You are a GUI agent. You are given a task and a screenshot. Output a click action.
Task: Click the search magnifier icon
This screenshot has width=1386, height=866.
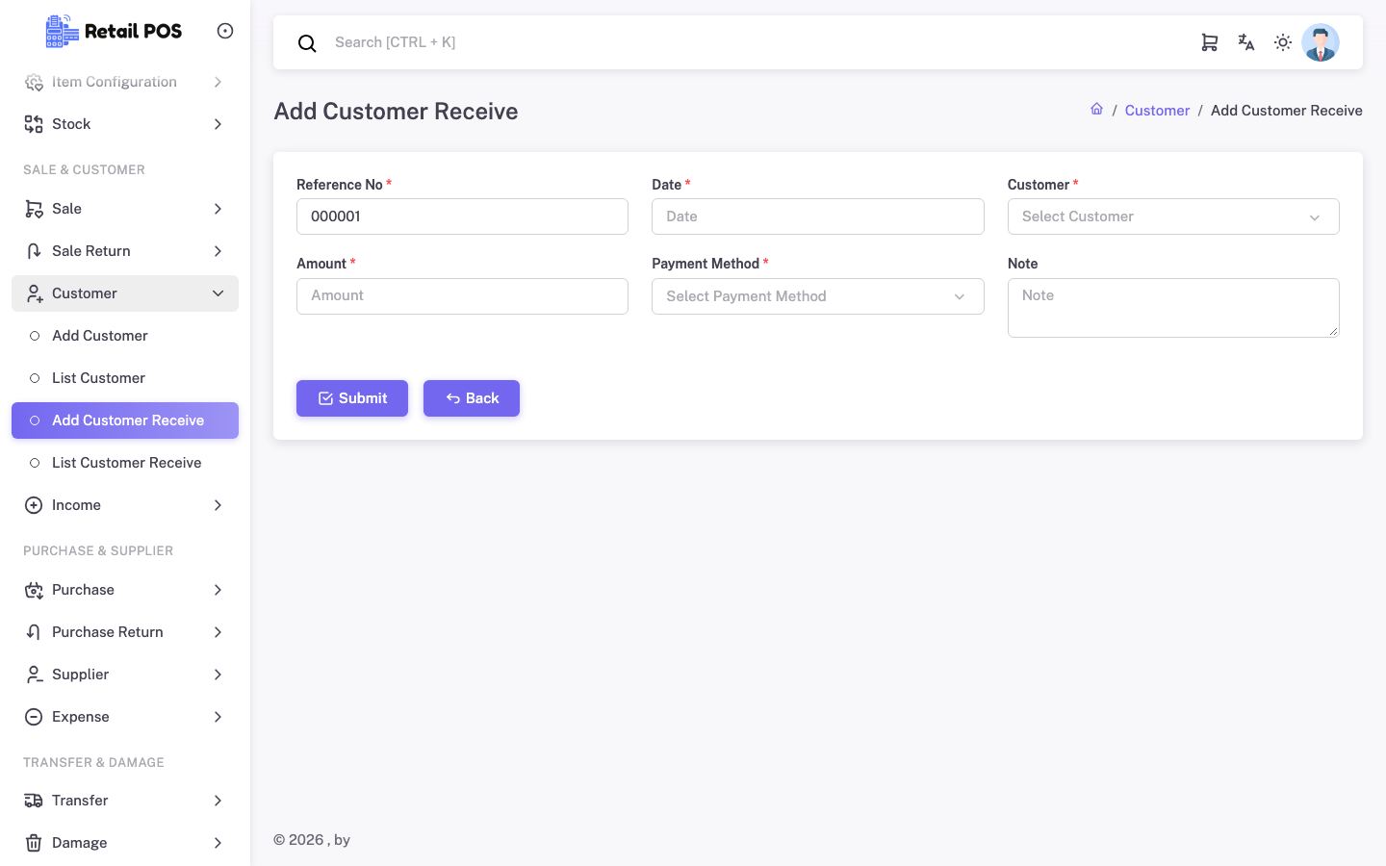307,43
